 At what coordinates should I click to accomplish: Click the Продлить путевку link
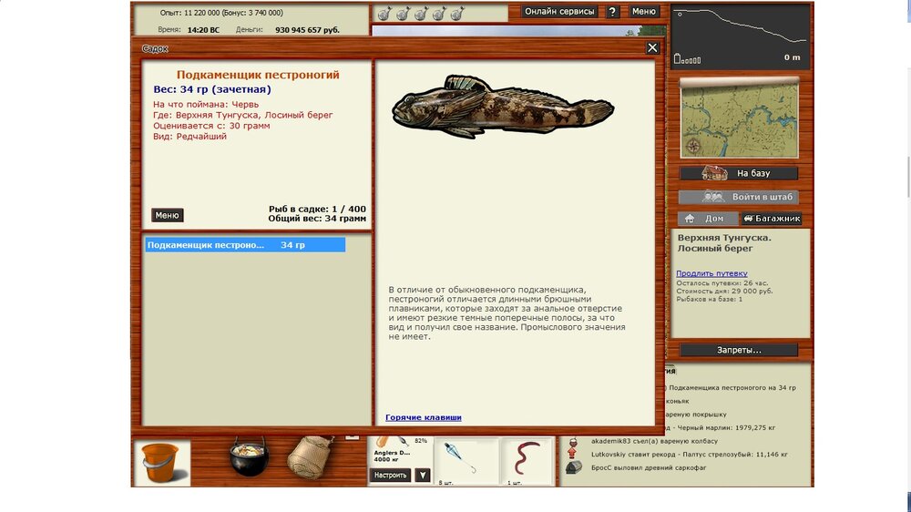pyautogui.click(x=711, y=273)
